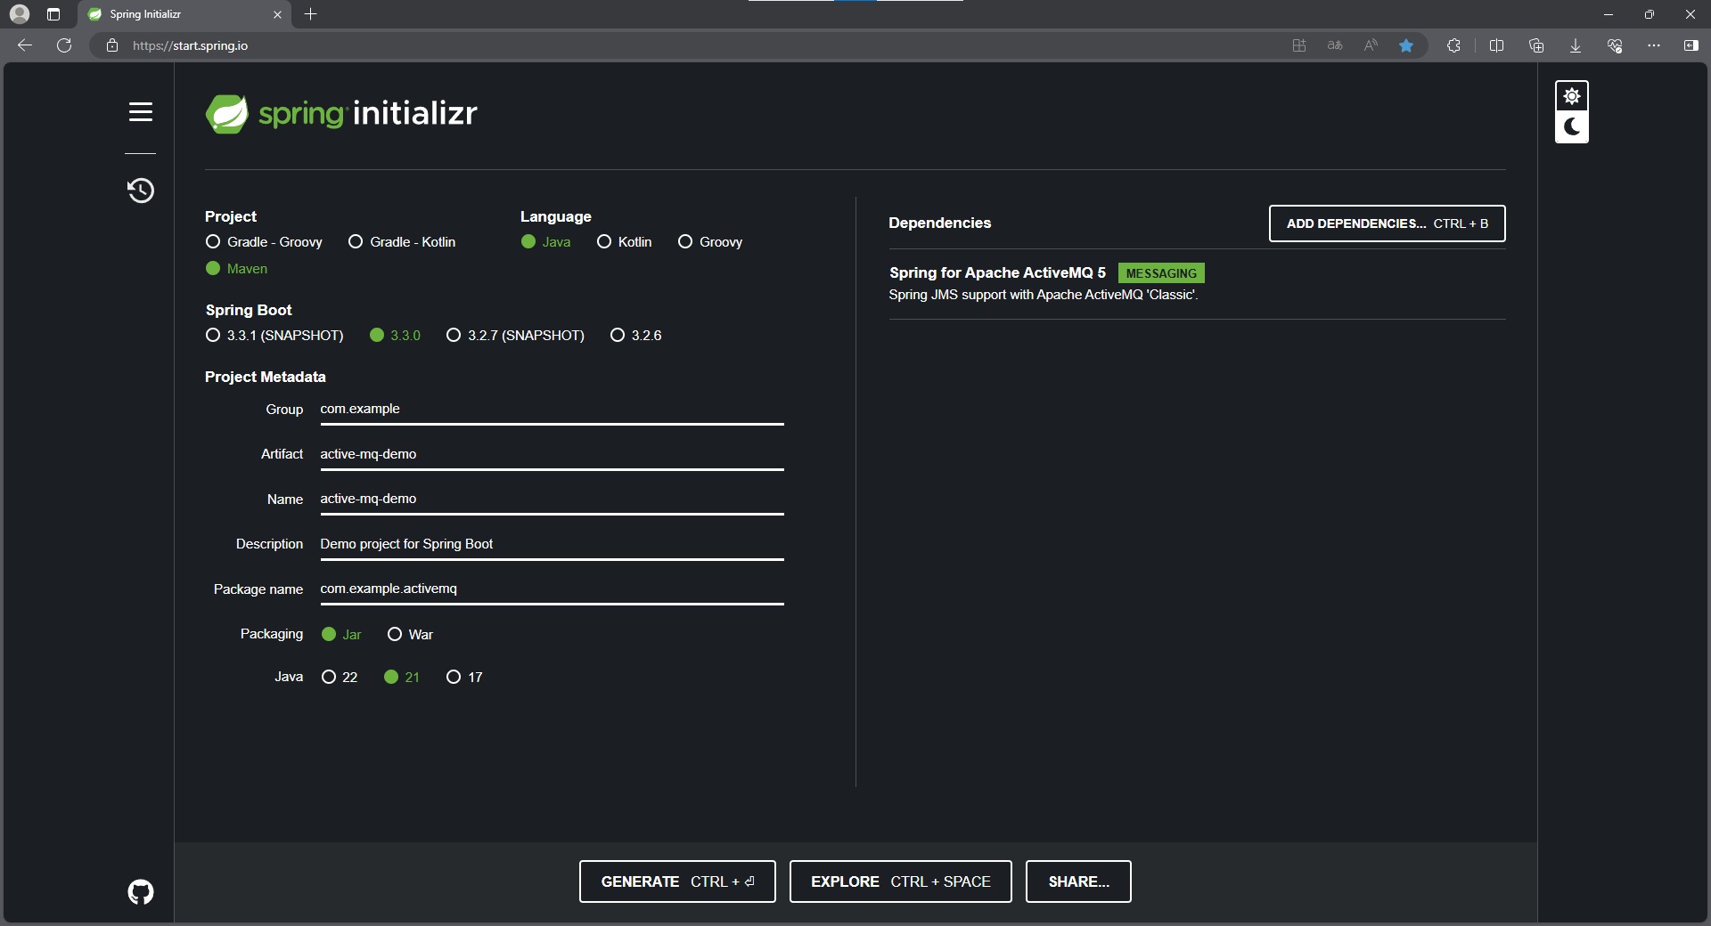Select Maven project
Image resolution: width=1711 pixels, height=926 pixels.
[236, 269]
